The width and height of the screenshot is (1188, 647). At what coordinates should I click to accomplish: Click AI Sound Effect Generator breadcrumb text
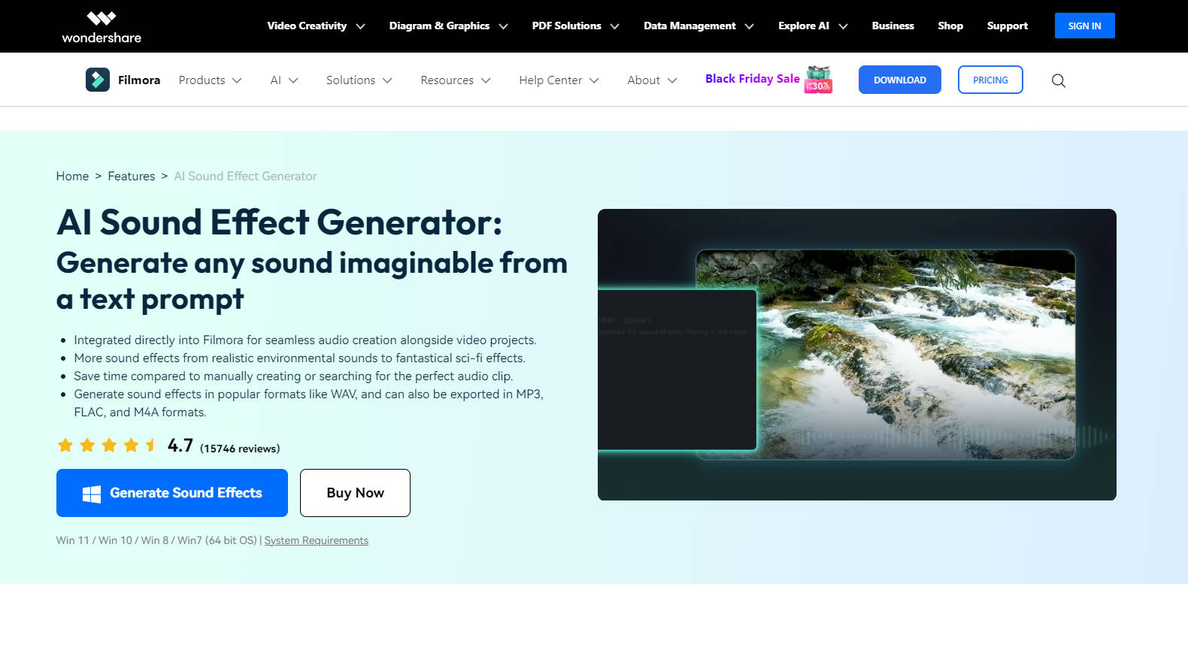[245, 176]
